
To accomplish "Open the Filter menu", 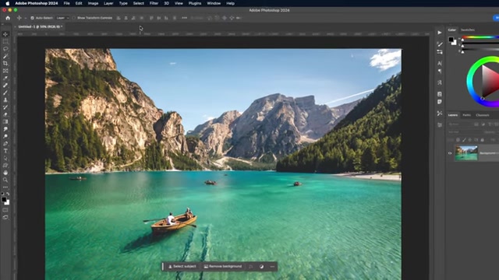I will point(154,3).
